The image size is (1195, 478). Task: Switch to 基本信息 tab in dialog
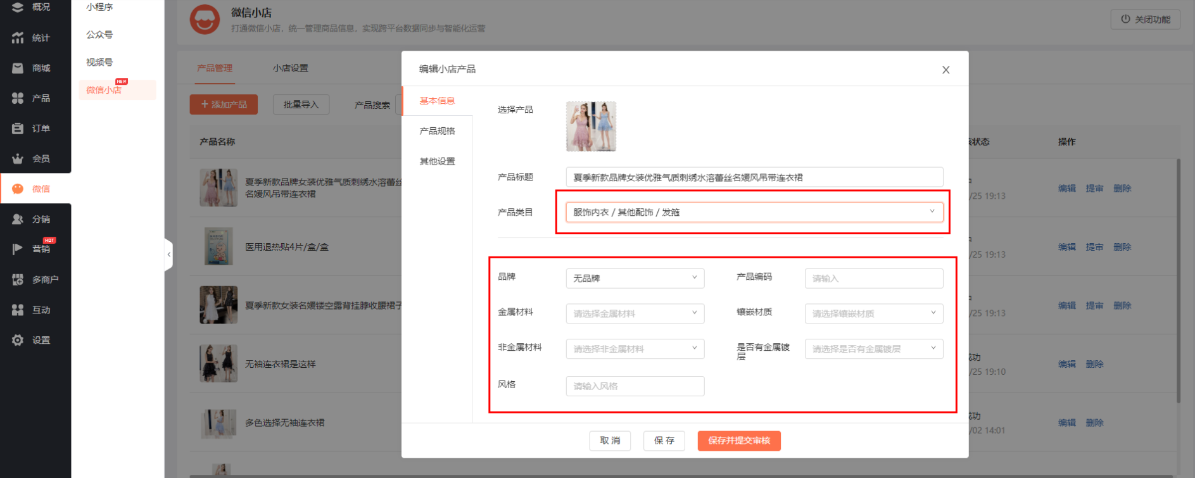pyautogui.click(x=437, y=101)
